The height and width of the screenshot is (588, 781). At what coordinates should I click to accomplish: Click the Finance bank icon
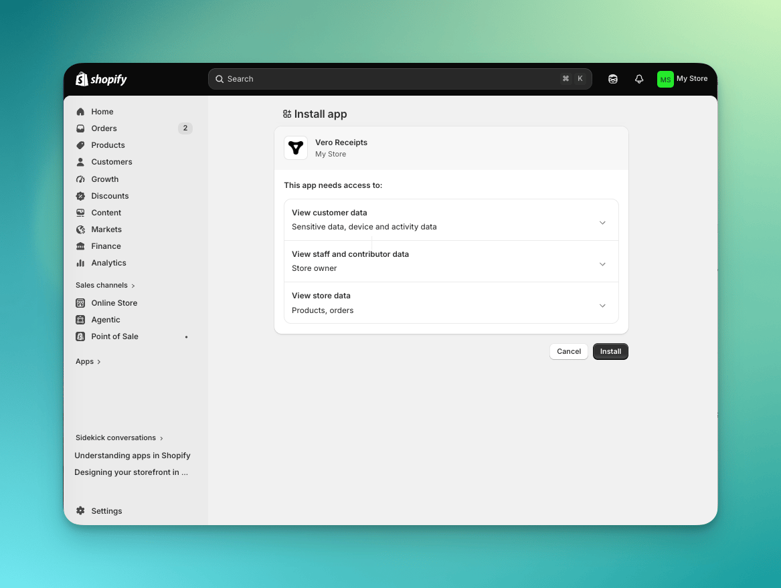pyautogui.click(x=80, y=246)
